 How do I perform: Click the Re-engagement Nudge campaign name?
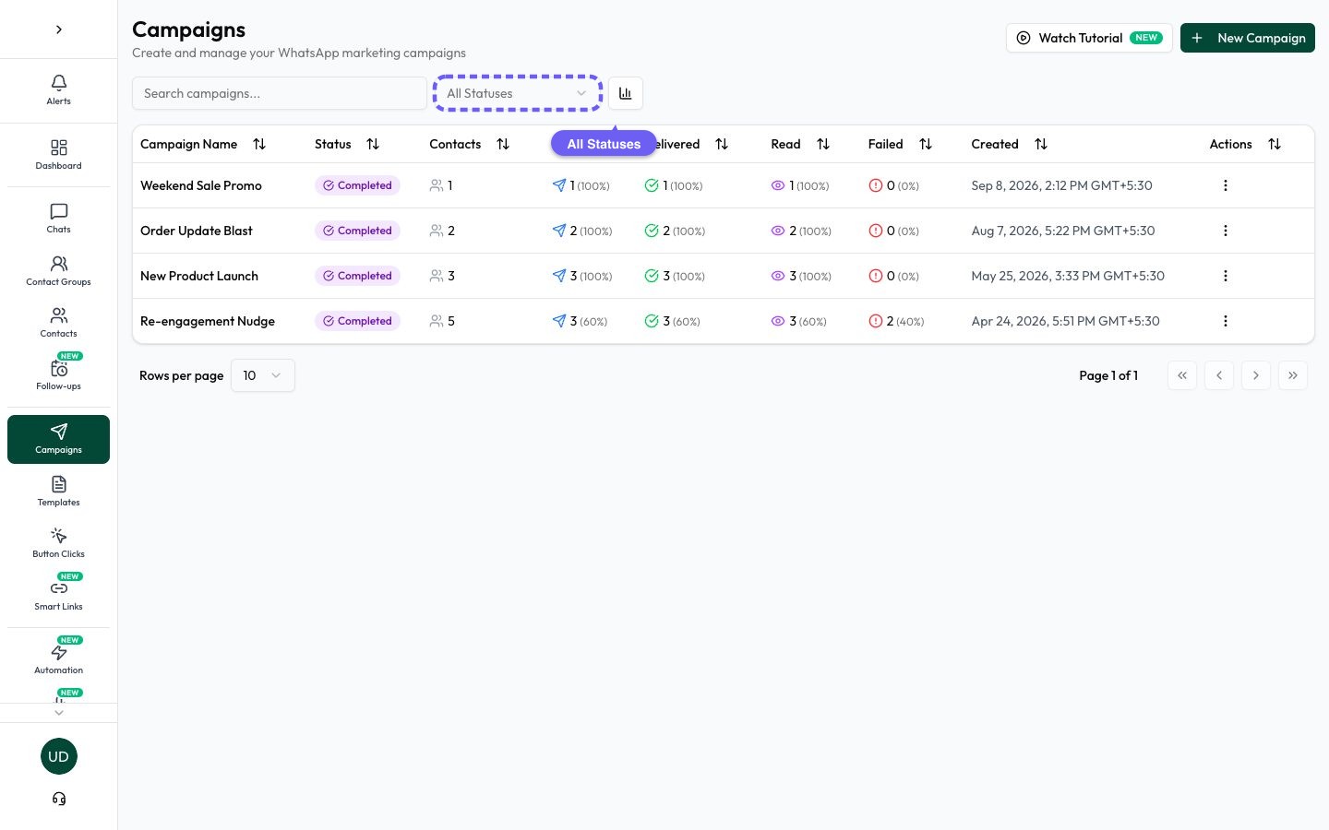[208, 321]
